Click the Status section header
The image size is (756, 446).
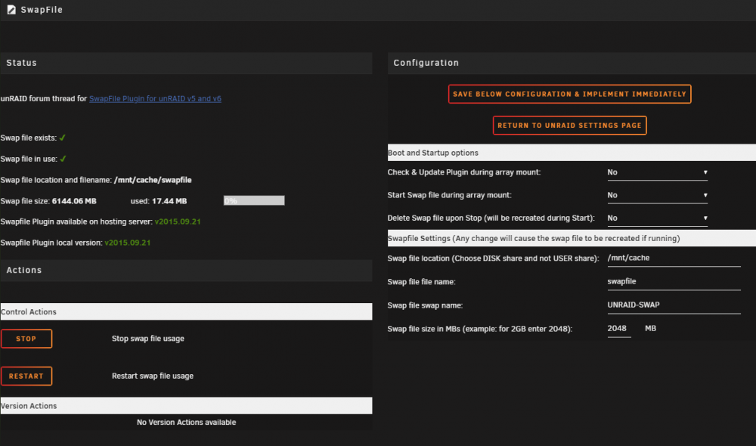(x=186, y=63)
